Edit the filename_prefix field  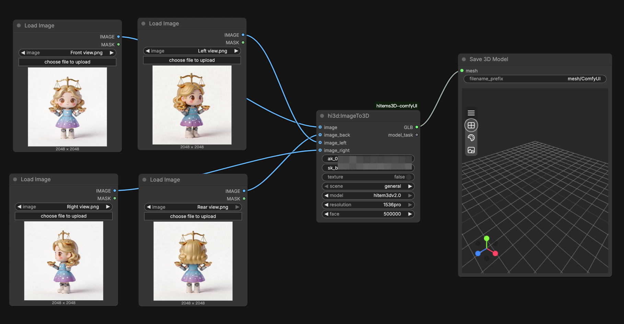[x=535, y=79]
